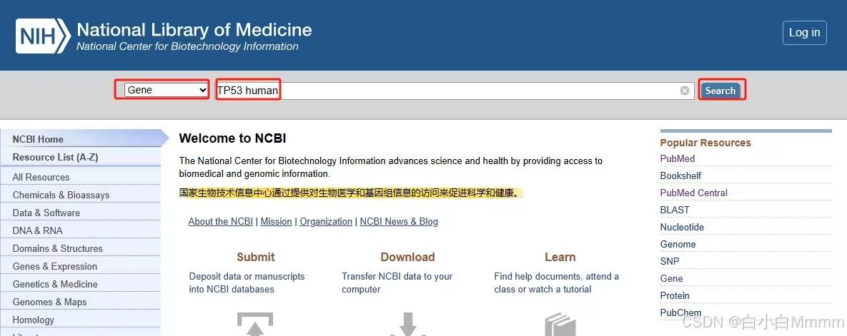Open Gene in Popular Resources
Viewport: 847px width, 336px height.
pyautogui.click(x=671, y=278)
